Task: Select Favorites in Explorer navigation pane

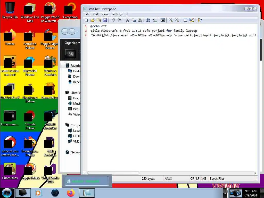Action: (73, 66)
